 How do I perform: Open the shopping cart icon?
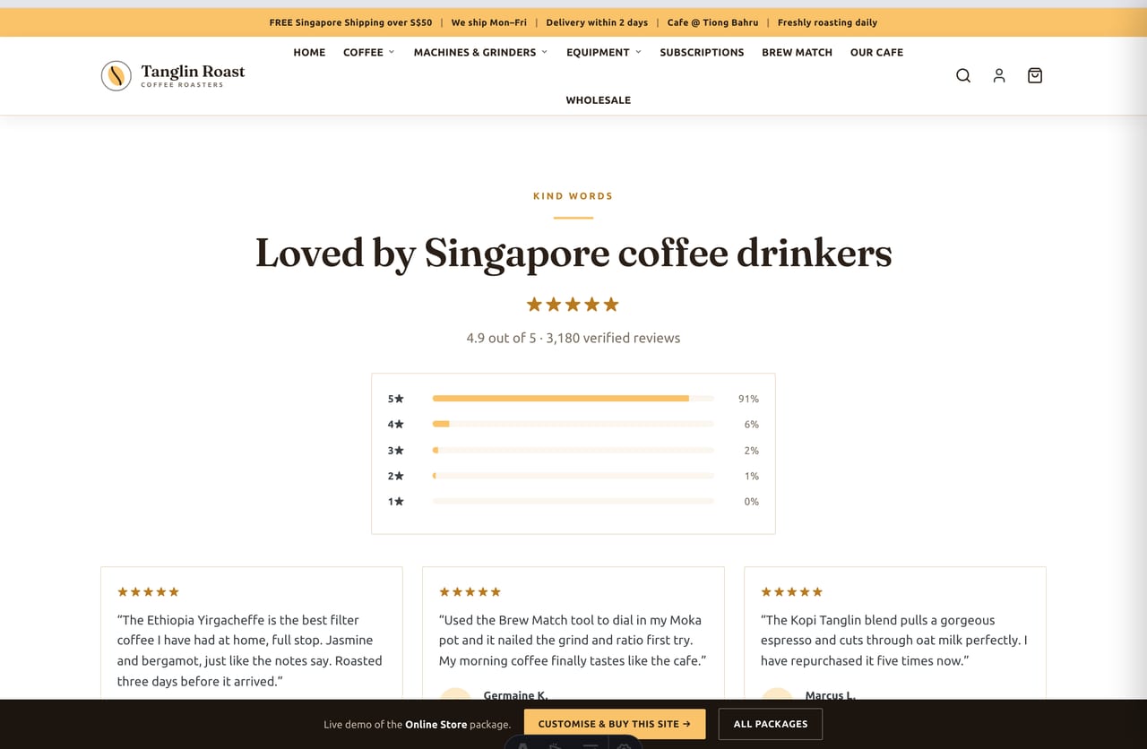tap(1035, 76)
